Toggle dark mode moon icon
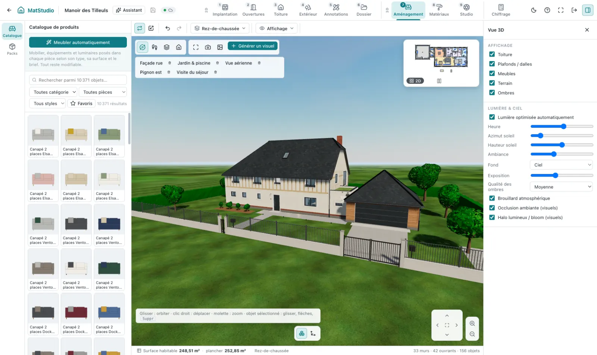Viewport: 597px width, 355px height. tap(534, 10)
